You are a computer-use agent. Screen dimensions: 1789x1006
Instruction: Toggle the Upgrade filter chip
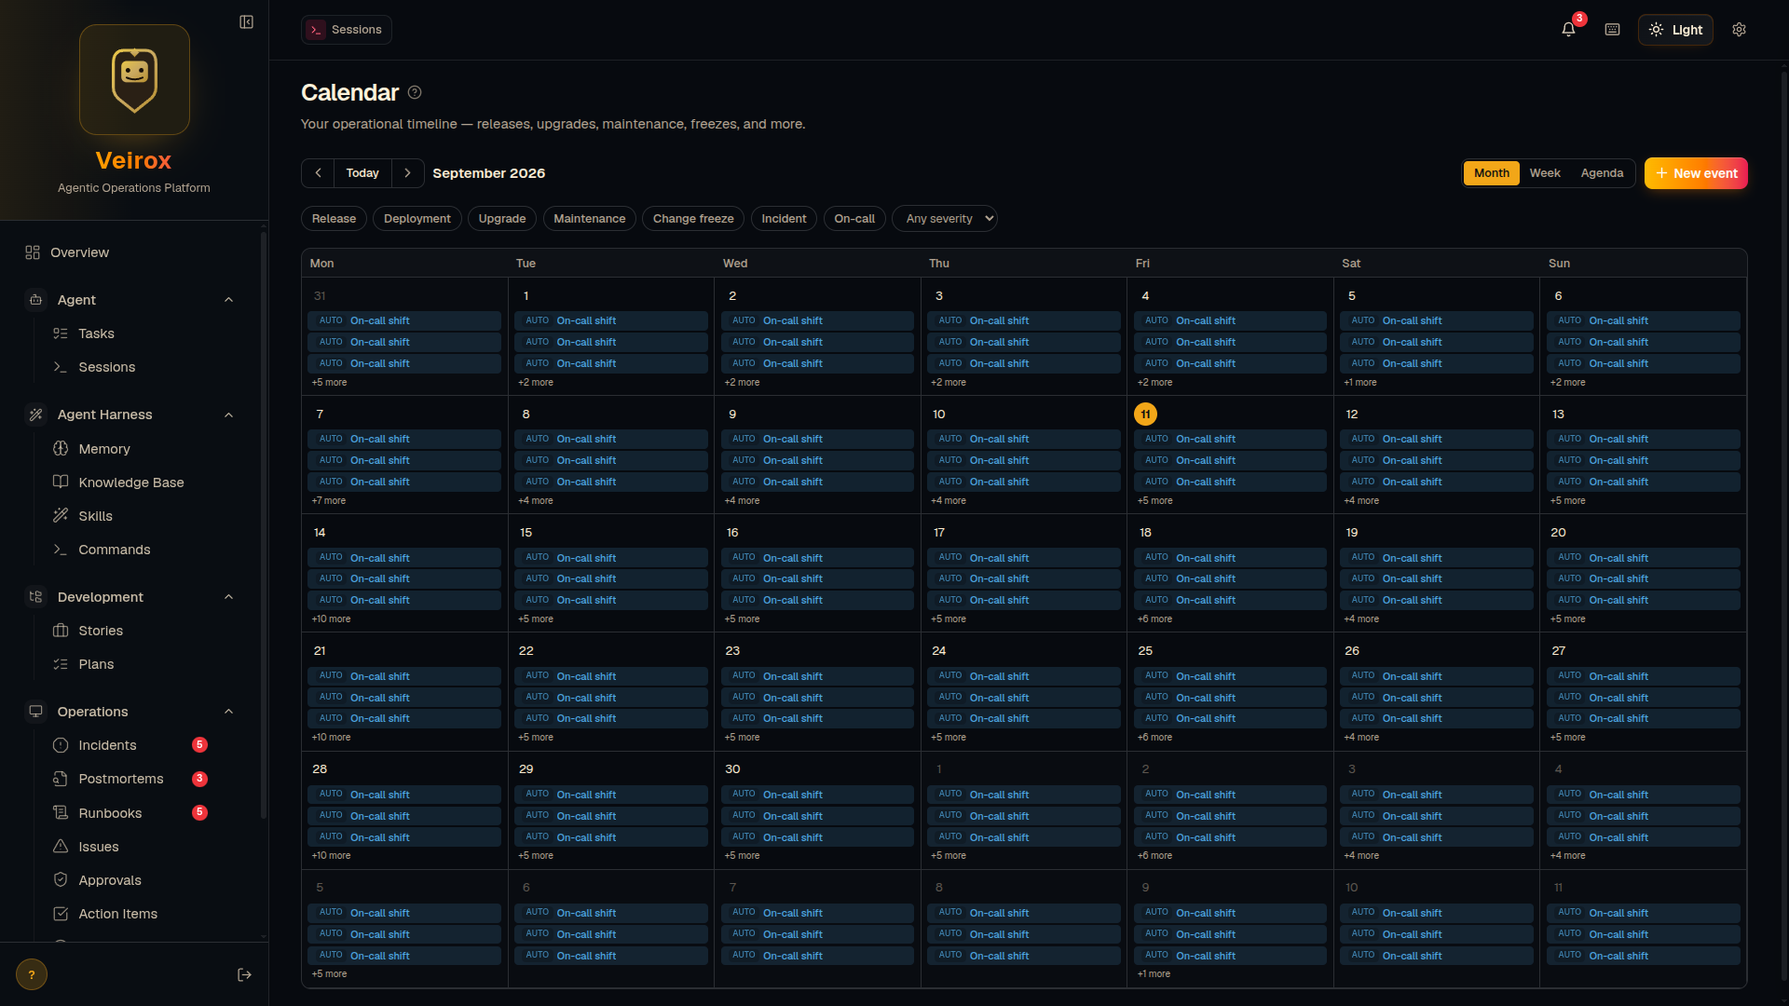point(502,219)
